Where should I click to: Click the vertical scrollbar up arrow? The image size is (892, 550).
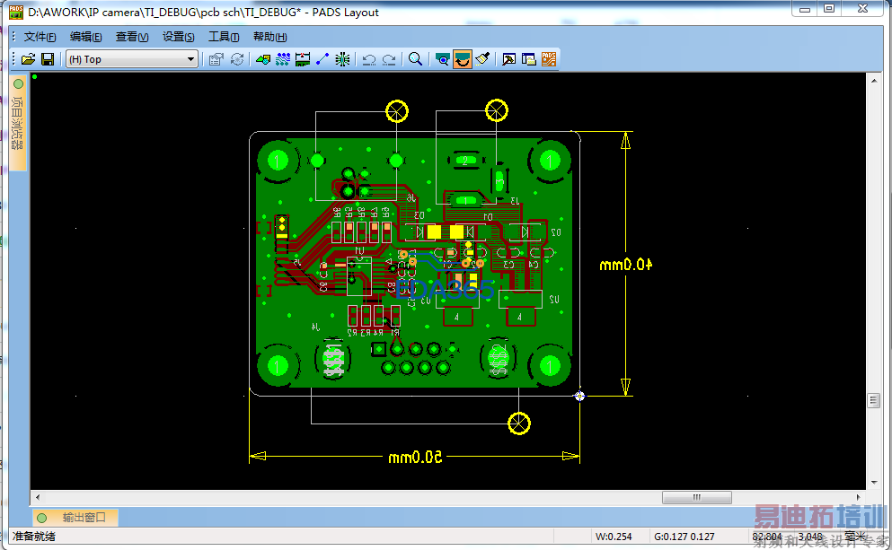pyautogui.click(x=874, y=81)
